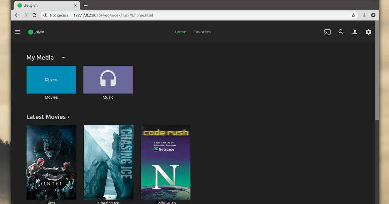Open Chrome profile avatar icon
This screenshot has width=389, height=204.
[x=364, y=15]
